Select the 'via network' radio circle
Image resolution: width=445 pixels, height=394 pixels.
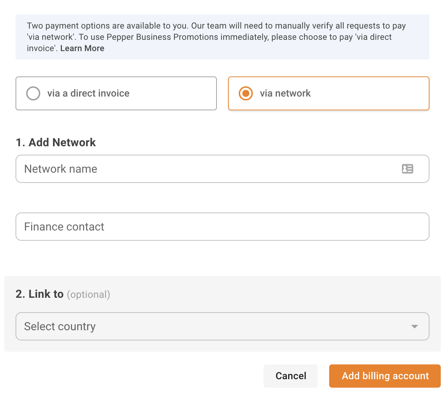pyautogui.click(x=246, y=93)
